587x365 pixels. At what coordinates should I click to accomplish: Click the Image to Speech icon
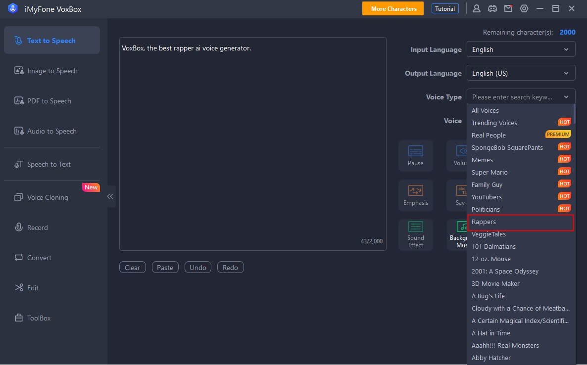coord(19,71)
